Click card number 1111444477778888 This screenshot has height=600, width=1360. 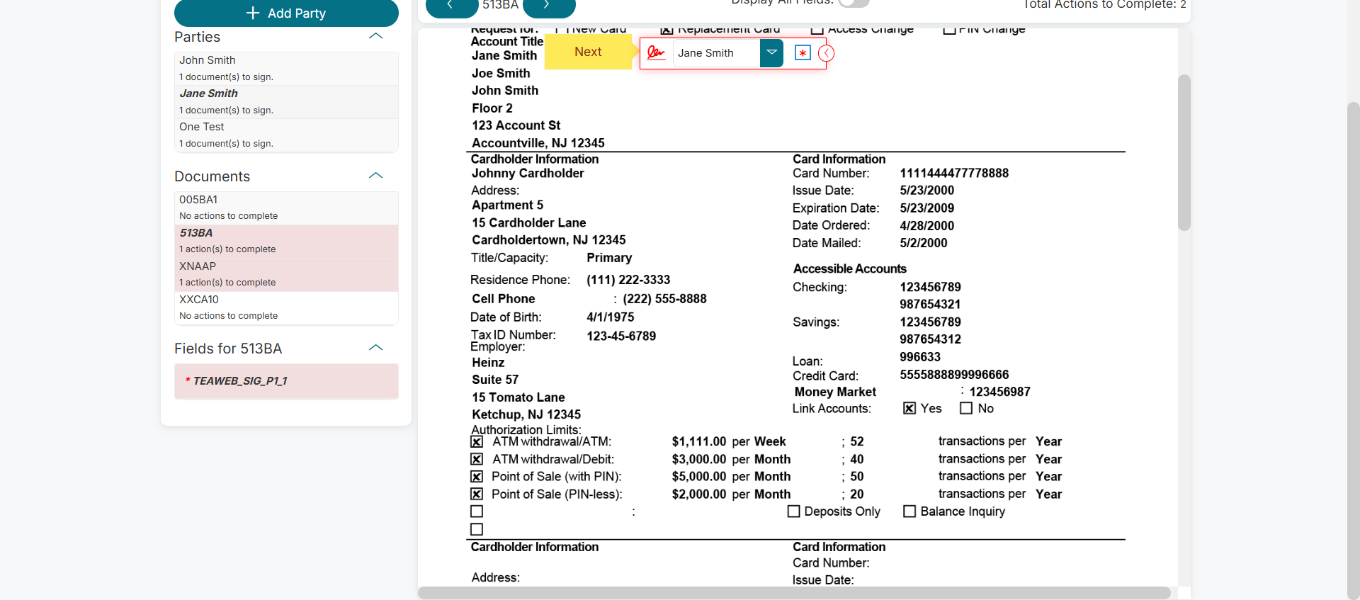pos(954,174)
